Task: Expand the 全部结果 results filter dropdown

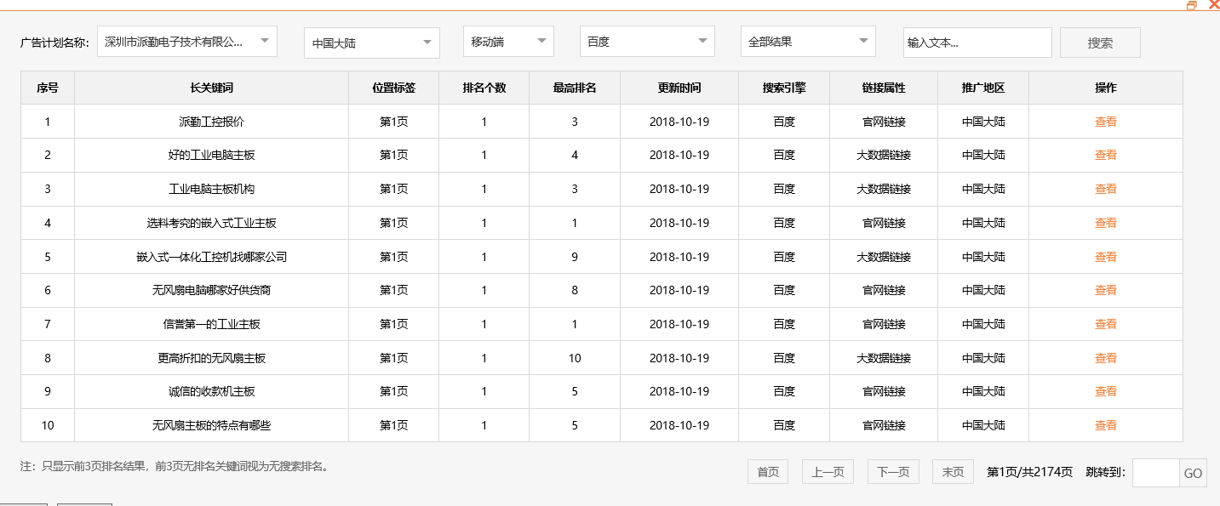Action: (806, 40)
